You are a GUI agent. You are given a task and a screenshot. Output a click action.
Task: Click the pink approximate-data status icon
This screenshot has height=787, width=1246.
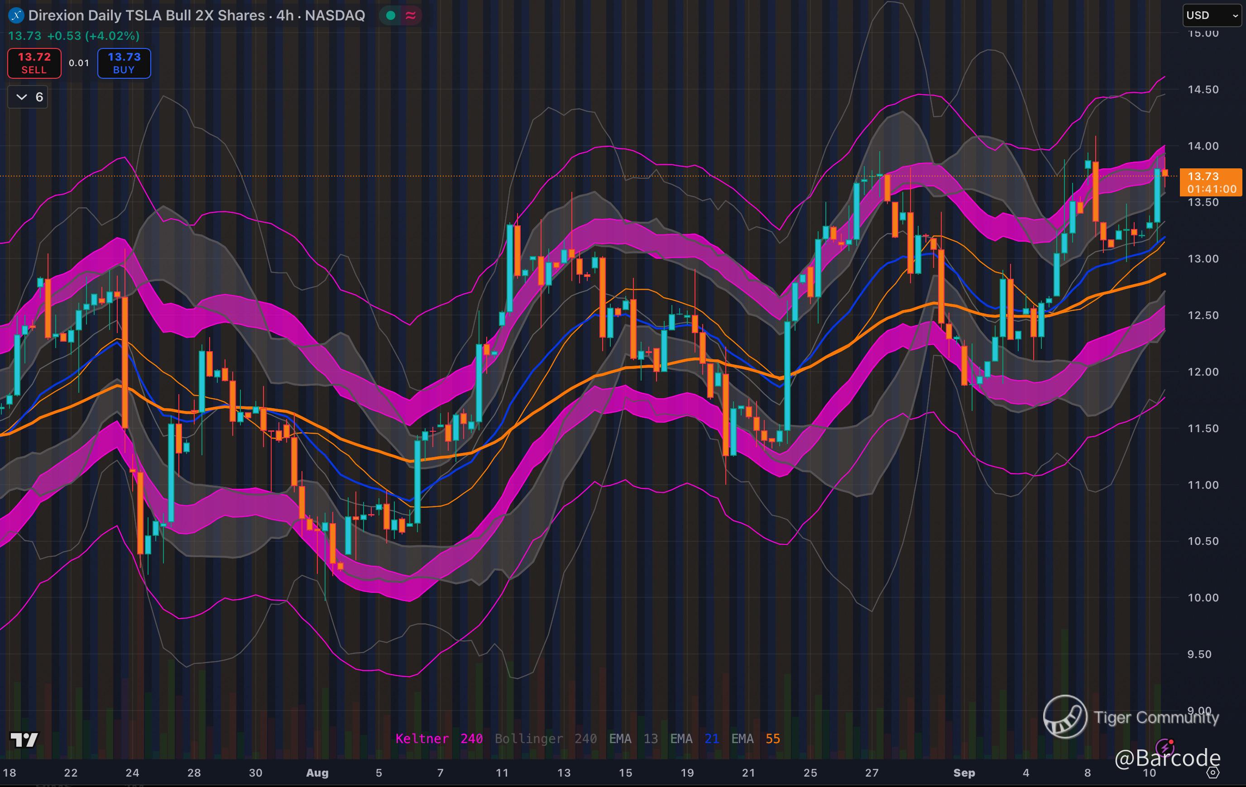coord(411,15)
